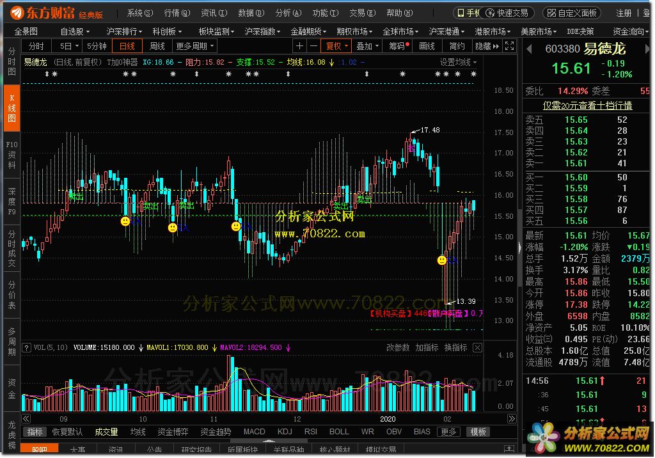Click the smiley face marker near the 13.39 low

click(x=441, y=260)
